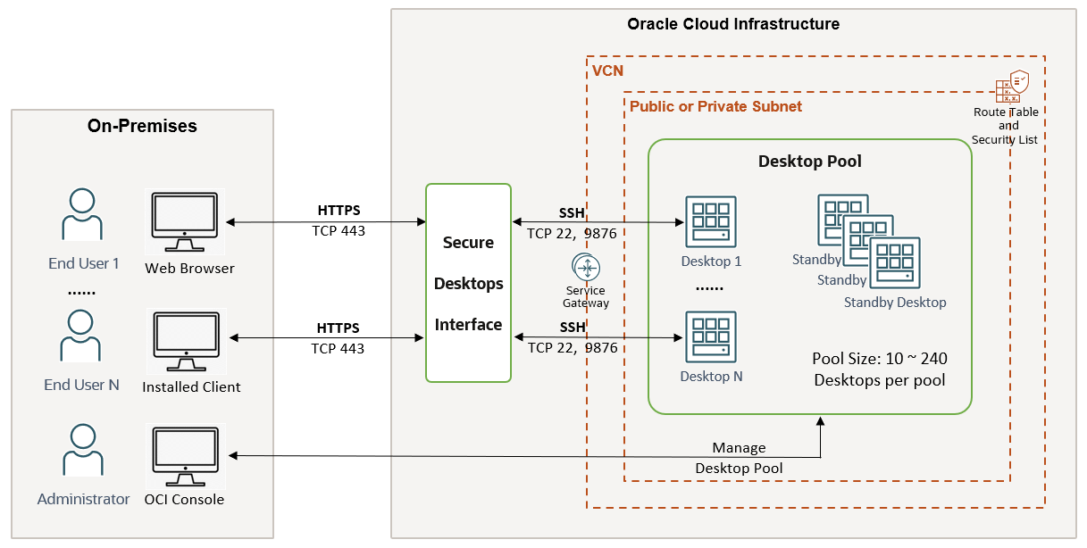Image resolution: width=1087 pixels, height=548 pixels.
Task: Click the Oracle Cloud Infrastructure title
Action: point(734,24)
